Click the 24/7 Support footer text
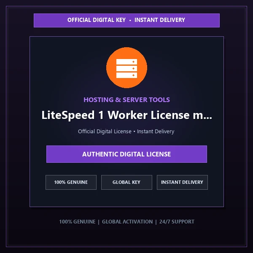 coord(177,222)
